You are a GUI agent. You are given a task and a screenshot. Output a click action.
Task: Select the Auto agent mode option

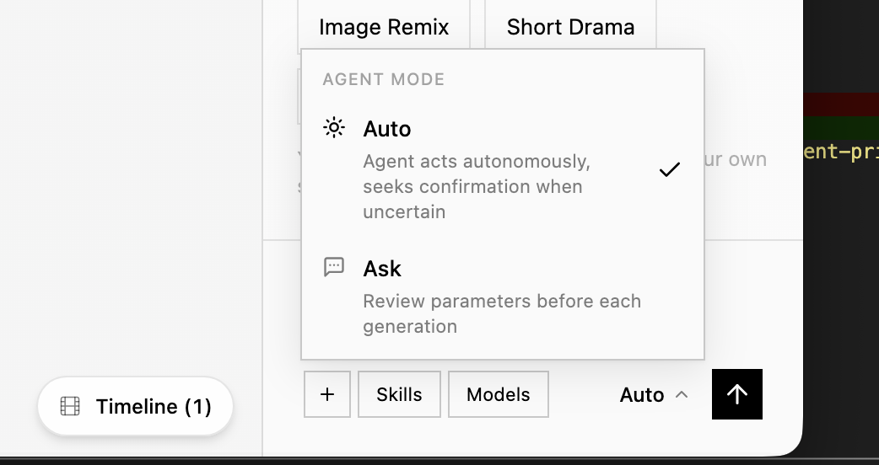502,169
